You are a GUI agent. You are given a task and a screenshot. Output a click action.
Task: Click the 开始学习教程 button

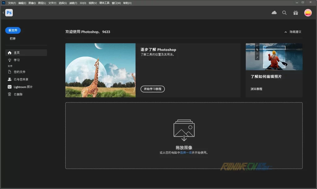[x=153, y=89]
